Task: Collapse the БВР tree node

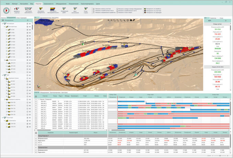Action: [x=2, y=75]
